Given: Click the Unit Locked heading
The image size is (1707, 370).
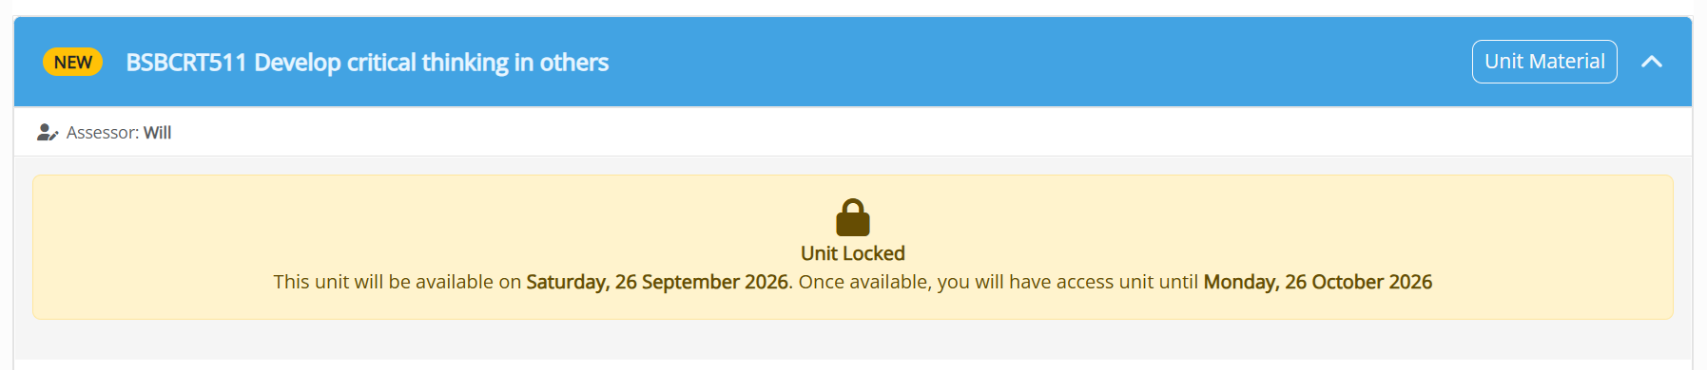Looking at the screenshot, I should pos(853,253).
